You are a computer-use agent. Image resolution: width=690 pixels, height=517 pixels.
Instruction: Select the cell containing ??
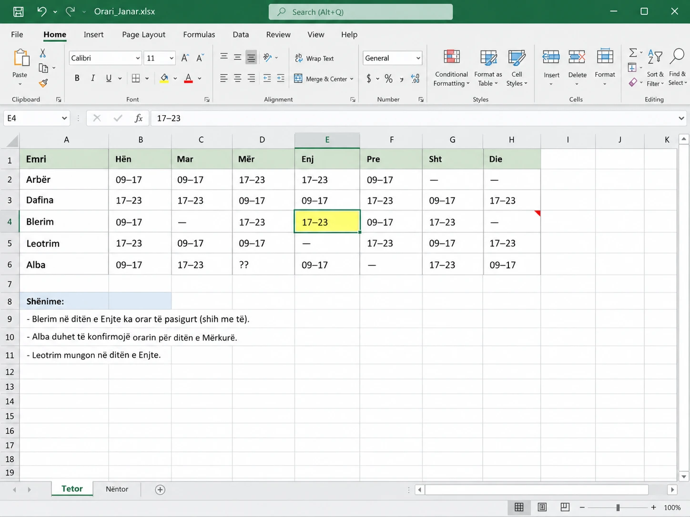264,265
